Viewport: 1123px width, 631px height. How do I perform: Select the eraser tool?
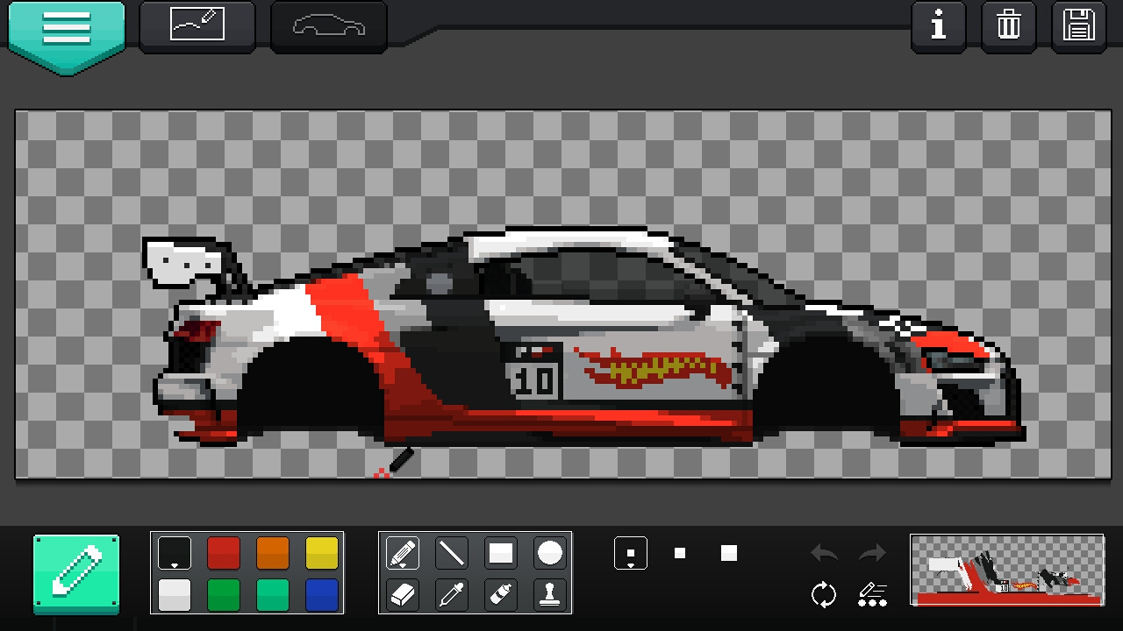(x=403, y=595)
